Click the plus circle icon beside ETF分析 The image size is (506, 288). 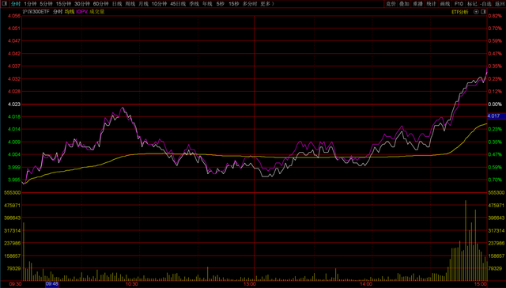point(476,12)
